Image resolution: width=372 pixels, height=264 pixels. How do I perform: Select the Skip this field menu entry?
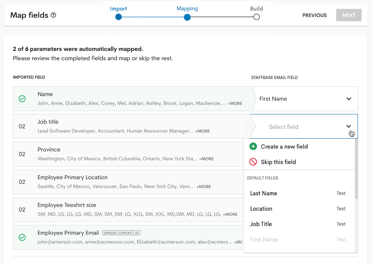click(278, 161)
